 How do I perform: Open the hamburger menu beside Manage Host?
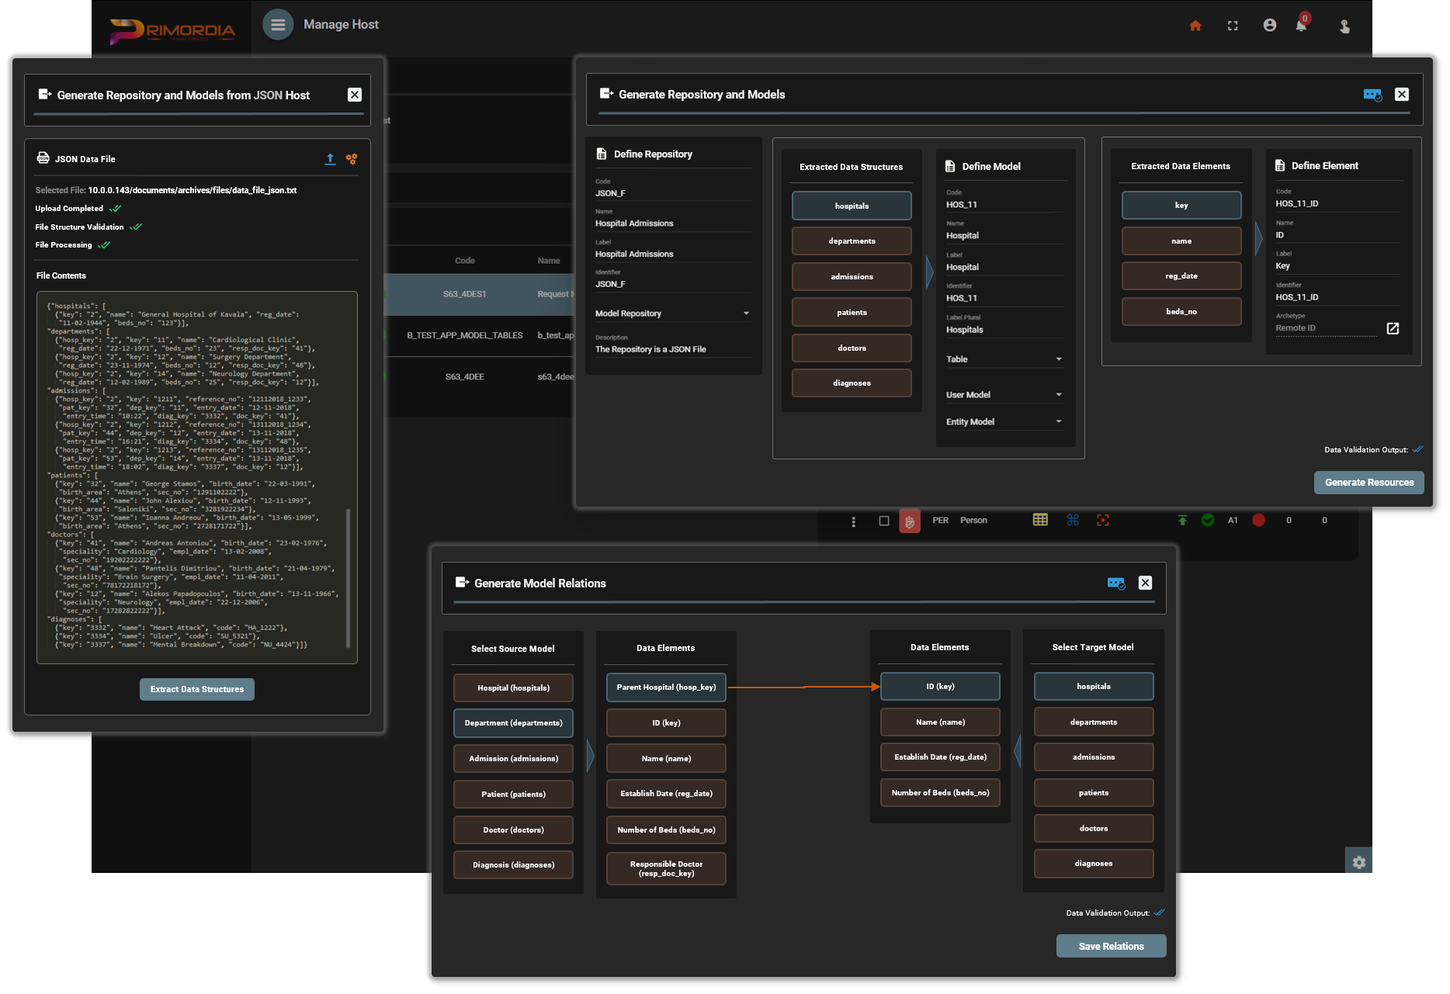(x=278, y=25)
